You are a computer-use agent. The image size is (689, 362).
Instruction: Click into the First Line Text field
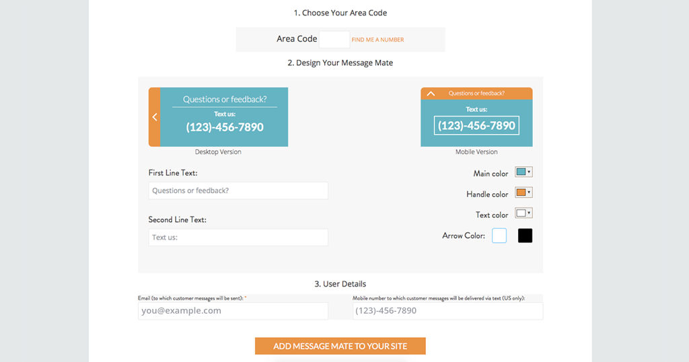[x=238, y=190]
